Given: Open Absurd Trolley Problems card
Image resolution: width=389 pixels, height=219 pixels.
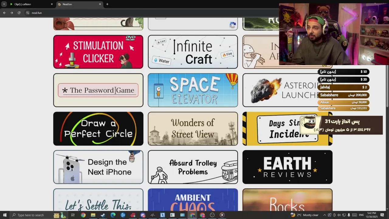Looking at the screenshot, I should (193, 167).
